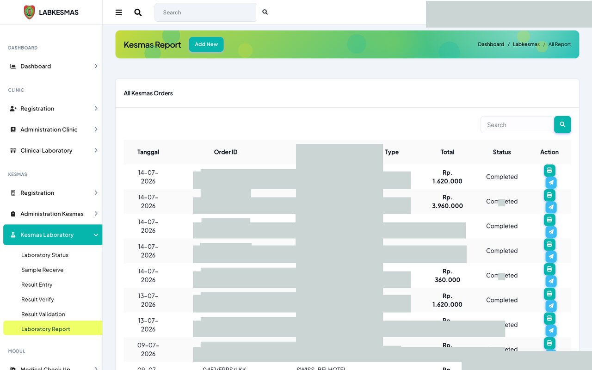Image resolution: width=592 pixels, height=370 pixels.
Task: Click the teal search button above the orders table
Action: pos(562,124)
